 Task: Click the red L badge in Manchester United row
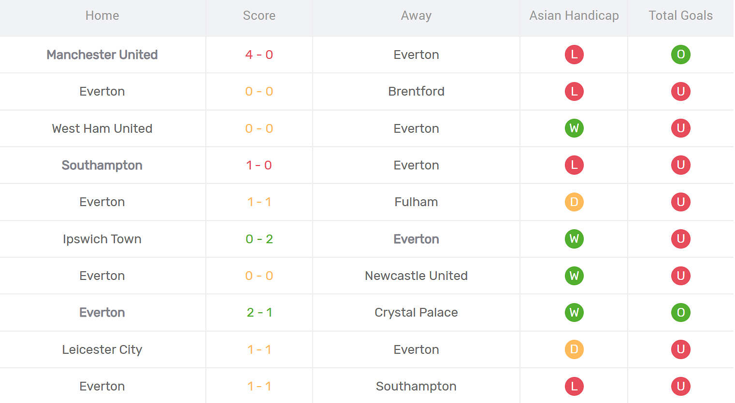pos(574,55)
